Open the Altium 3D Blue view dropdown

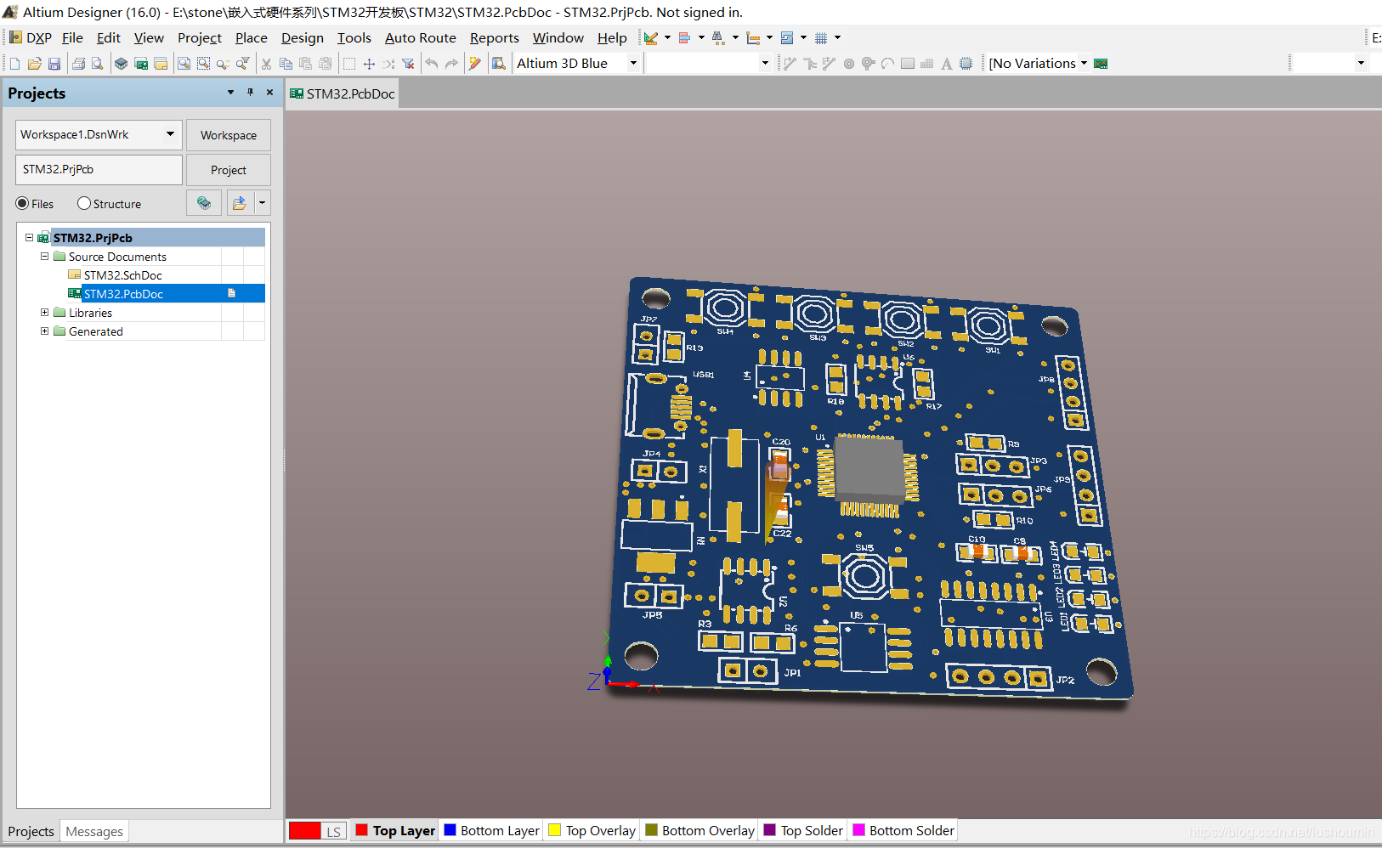tap(633, 64)
